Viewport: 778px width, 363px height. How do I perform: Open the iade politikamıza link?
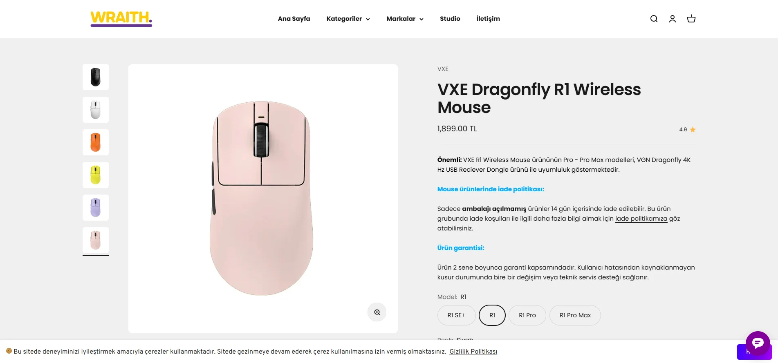[641, 219]
